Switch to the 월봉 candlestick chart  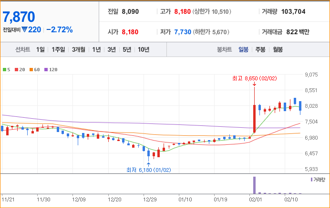(278, 50)
